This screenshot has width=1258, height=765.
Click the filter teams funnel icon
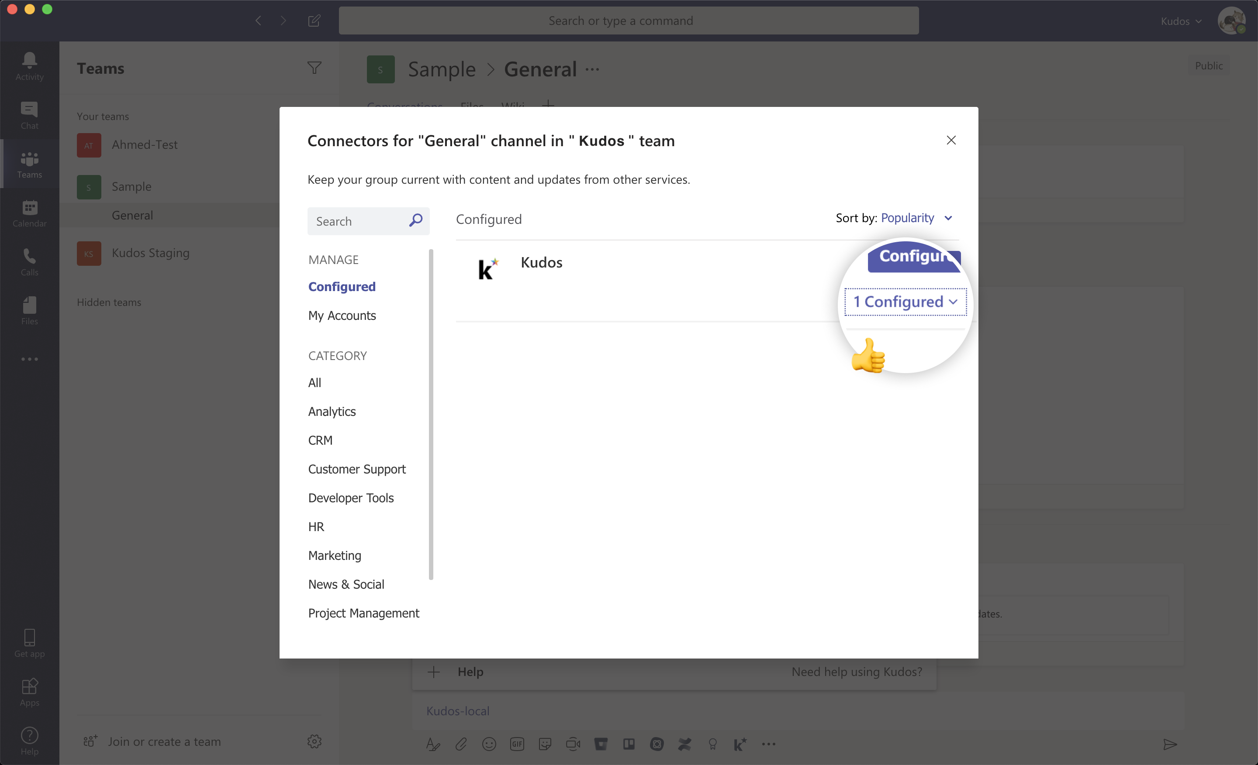314,68
